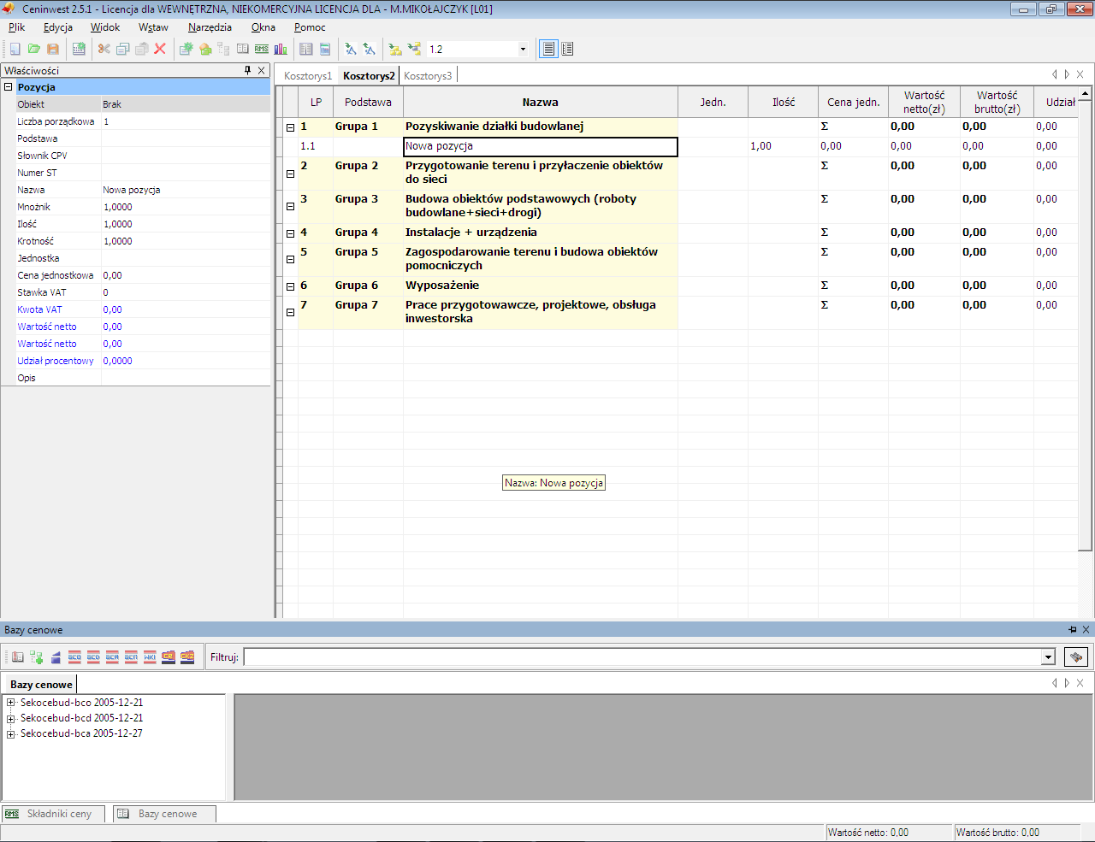Click the Open file folder icon
Screen dimensions: 1095x842
(34, 49)
